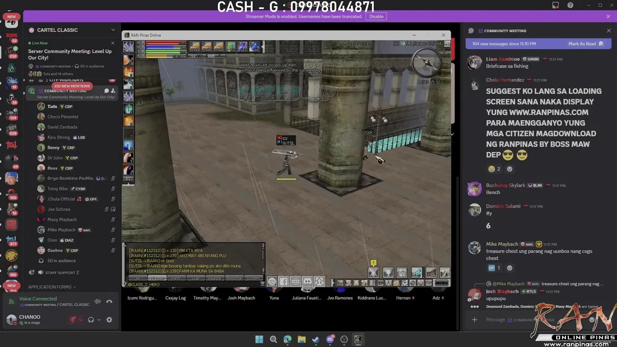Click the in-game Discord icon
Image resolution: width=617 pixels, height=347 pixels.
(x=307, y=281)
